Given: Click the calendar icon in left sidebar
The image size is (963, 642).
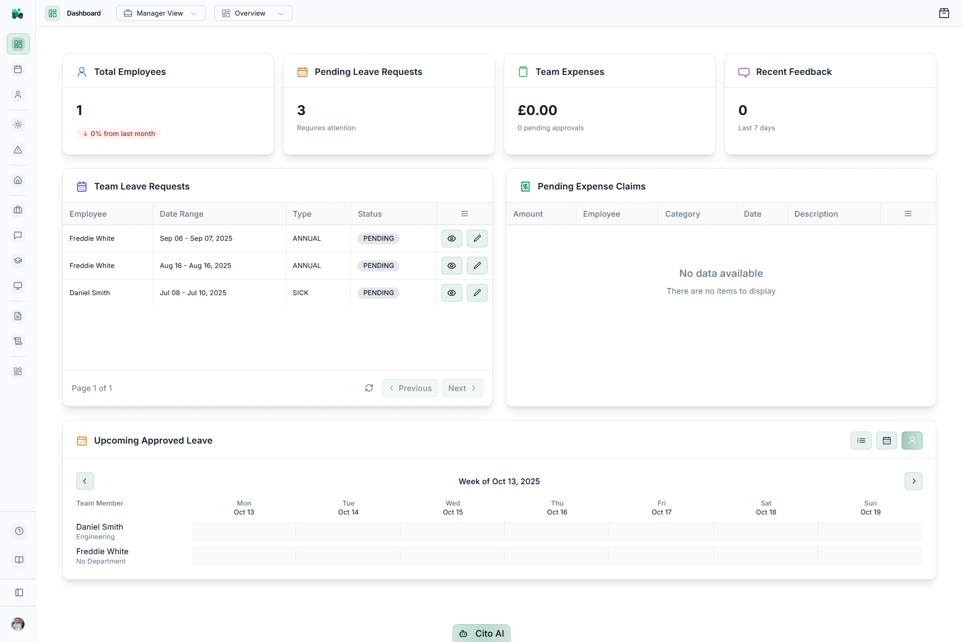Looking at the screenshot, I should coord(18,70).
